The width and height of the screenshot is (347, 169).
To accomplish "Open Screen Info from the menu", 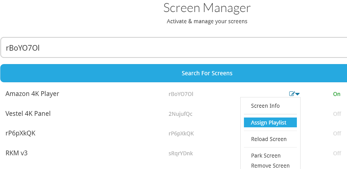I will coord(265,106).
